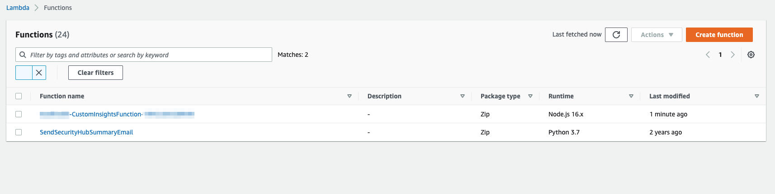Sort by Runtime column arrow
Image resolution: width=775 pixels, height=194 pixels.
[x=631, y=96]
